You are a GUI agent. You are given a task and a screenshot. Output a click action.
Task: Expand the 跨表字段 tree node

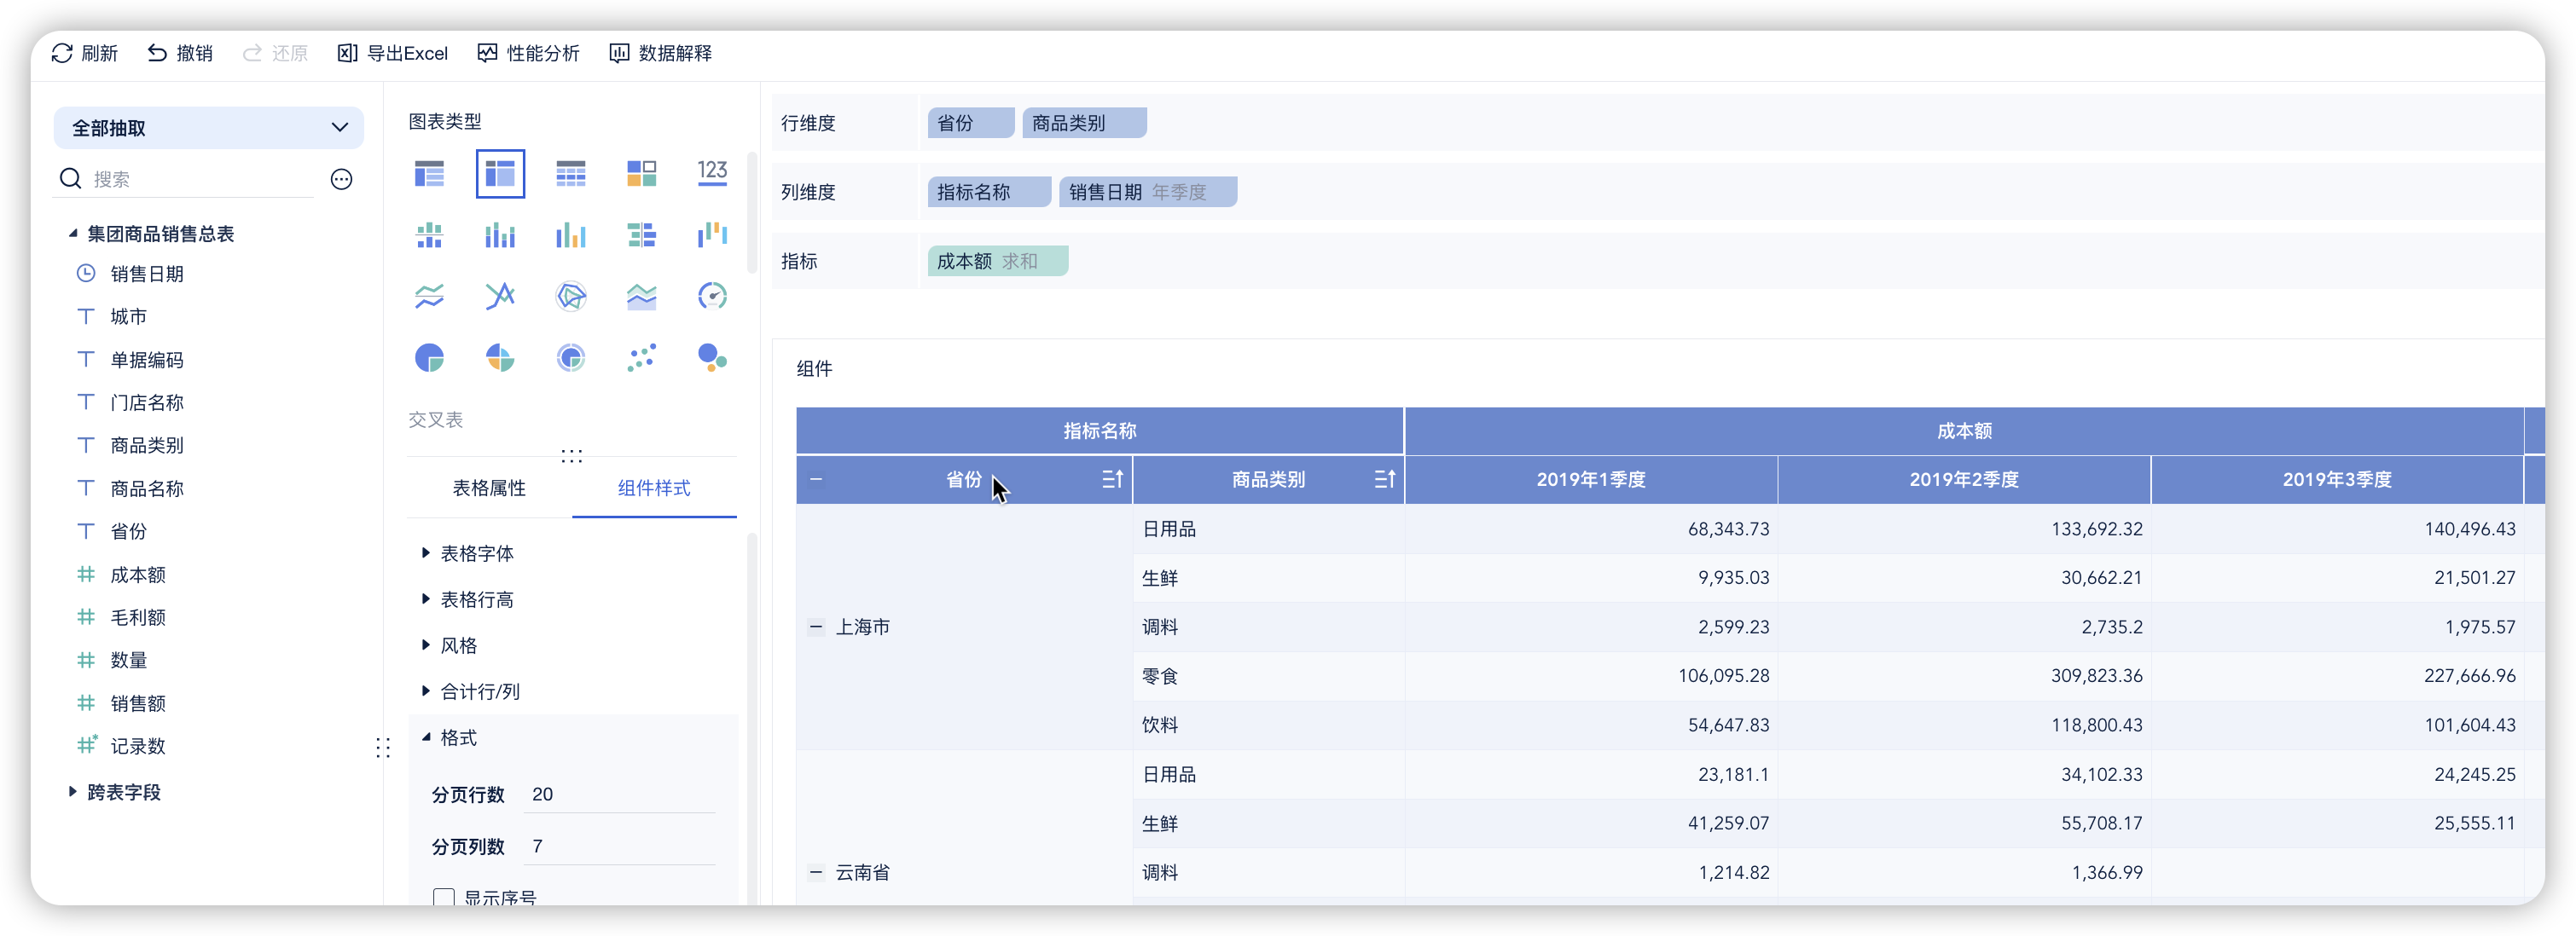[73, 792]
